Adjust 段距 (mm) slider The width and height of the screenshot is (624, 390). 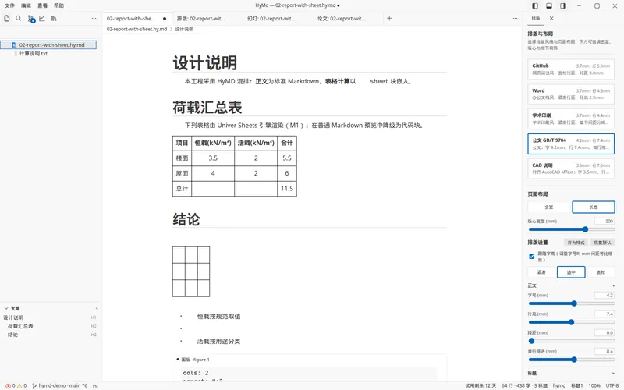point(571,341)
